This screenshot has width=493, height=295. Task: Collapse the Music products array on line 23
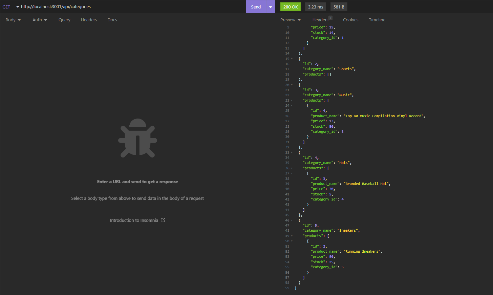click(x=292, y=100)
